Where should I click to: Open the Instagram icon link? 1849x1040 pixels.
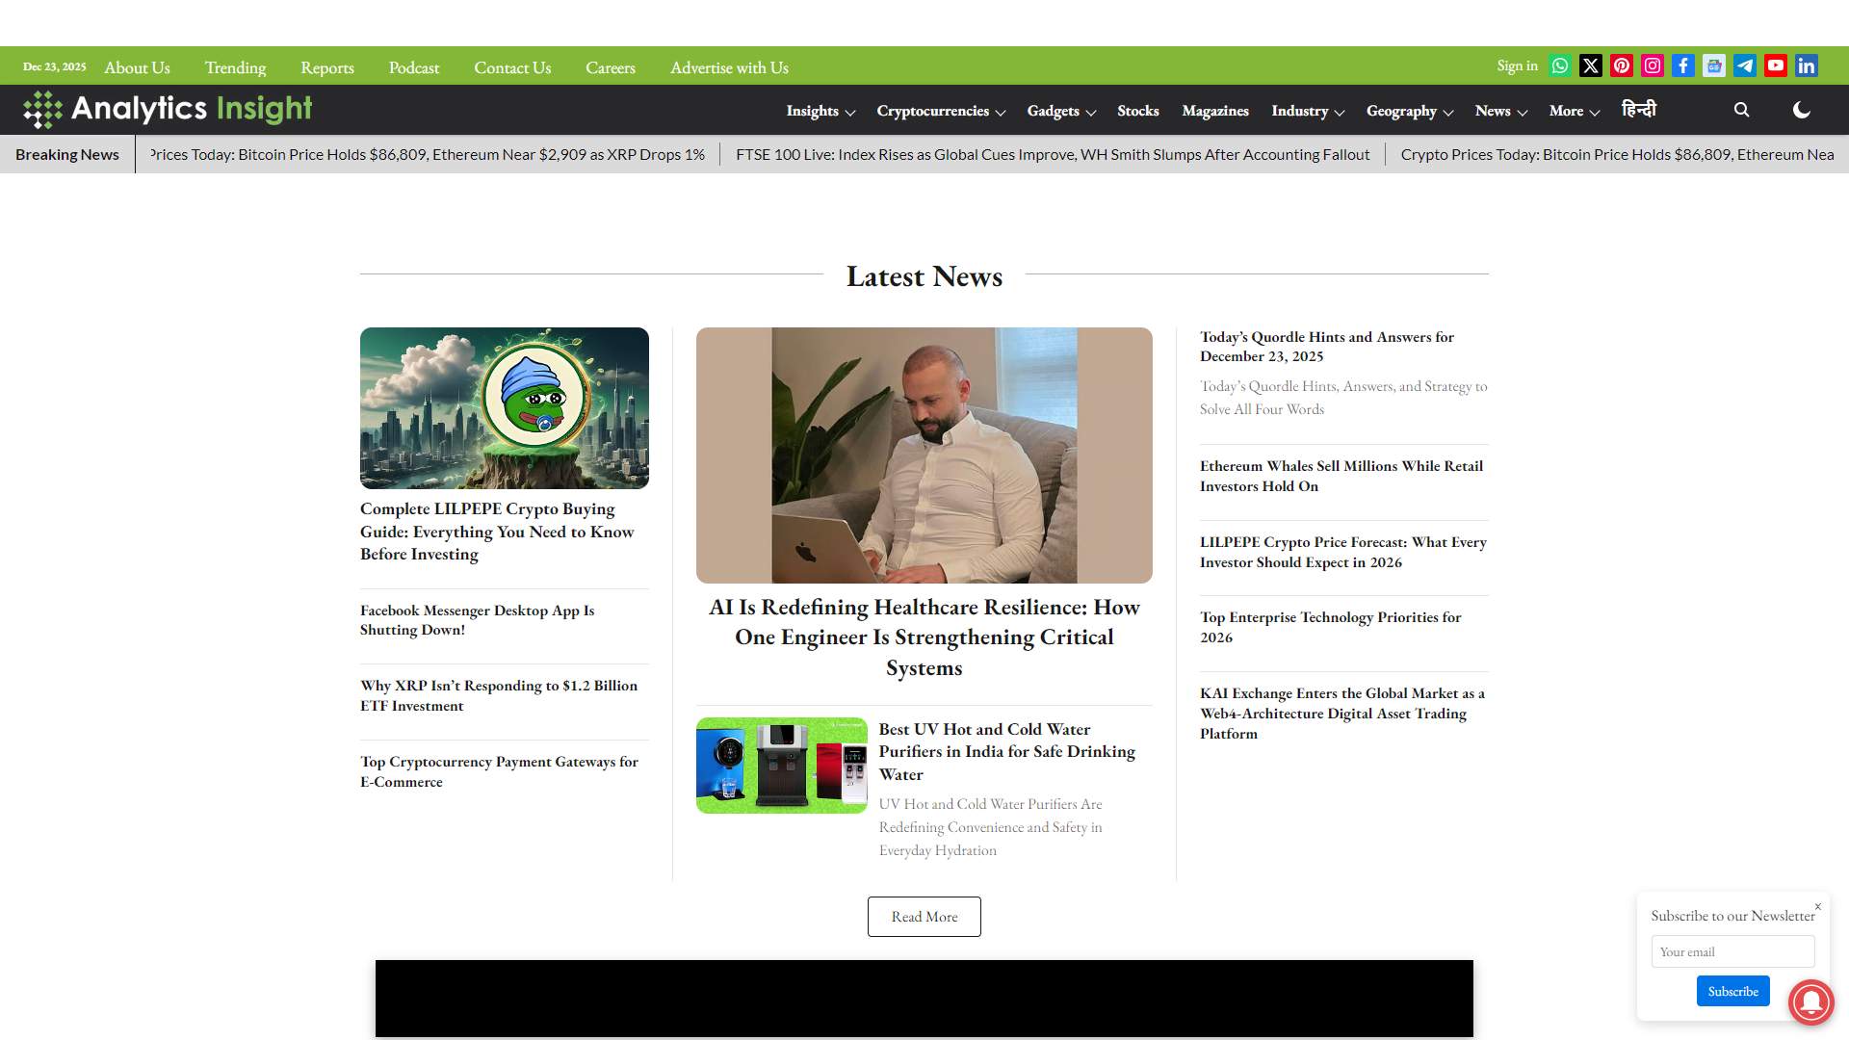[1653, 66]
